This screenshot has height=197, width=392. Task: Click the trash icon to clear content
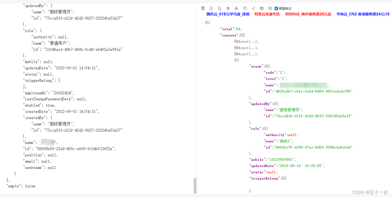tap(228, 8)
